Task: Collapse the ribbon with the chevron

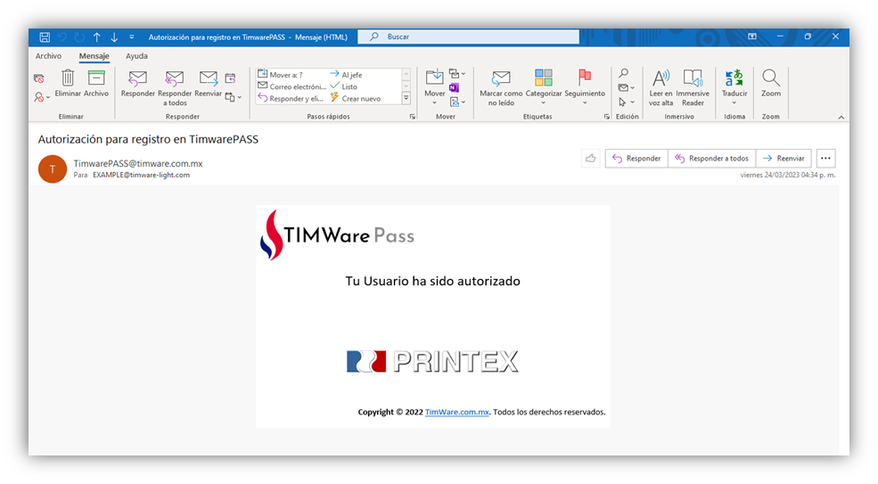Action: (x=841, y=117)
